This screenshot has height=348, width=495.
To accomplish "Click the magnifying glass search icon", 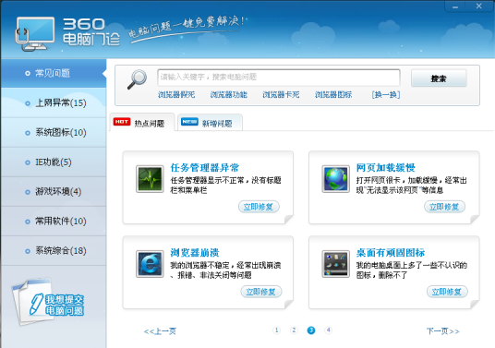I will 137,79.
